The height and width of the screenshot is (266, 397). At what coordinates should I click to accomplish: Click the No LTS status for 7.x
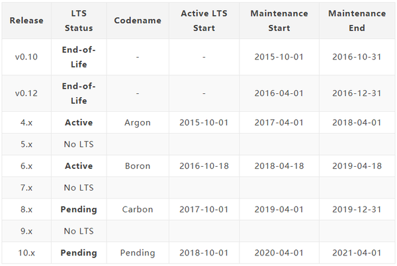pos(79,188)
